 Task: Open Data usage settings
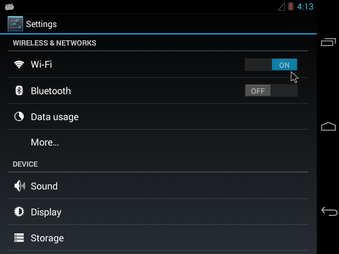(55, 117)
